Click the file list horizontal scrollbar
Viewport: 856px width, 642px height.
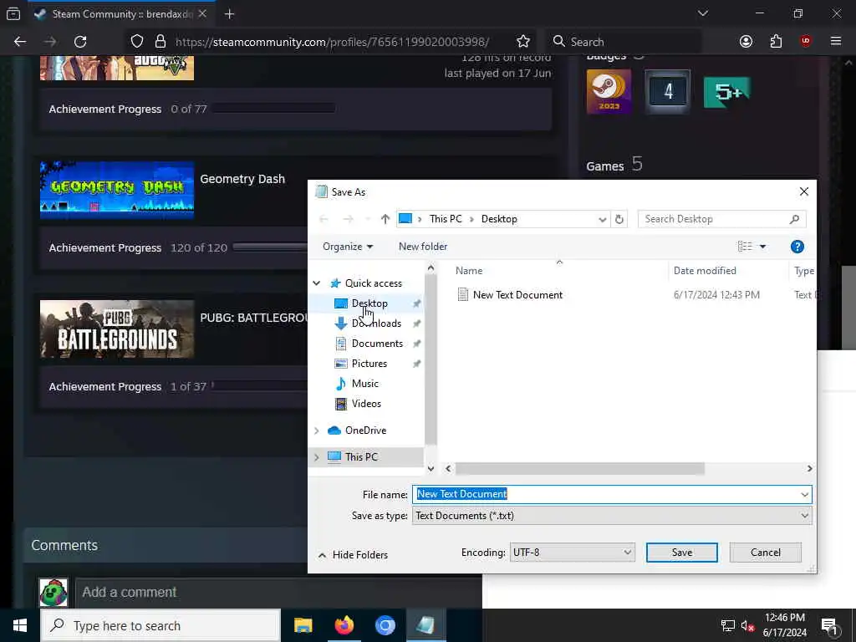point(580,468)
